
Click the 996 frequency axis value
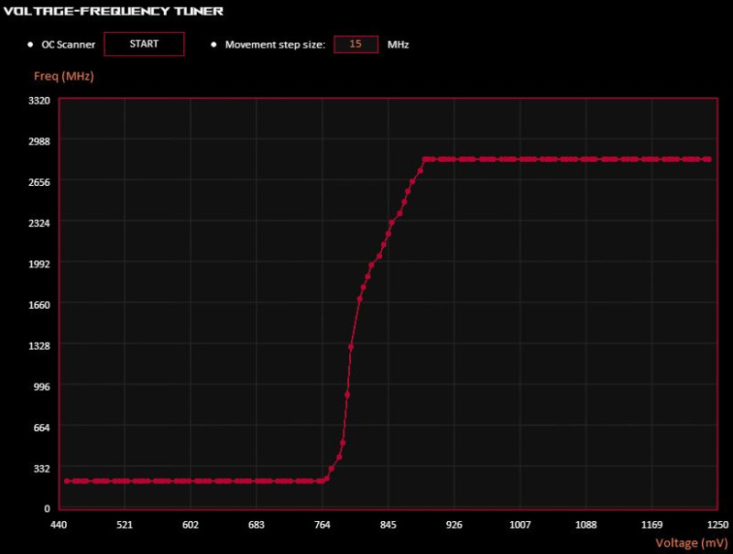click(41, 386)
